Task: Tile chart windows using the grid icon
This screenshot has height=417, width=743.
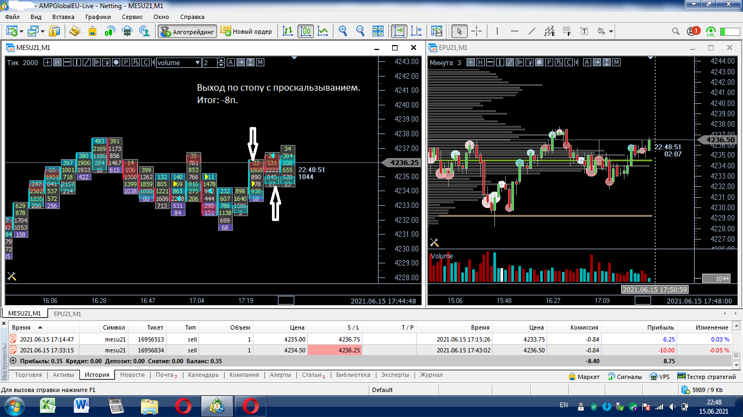Action: (x=377, y=31)
